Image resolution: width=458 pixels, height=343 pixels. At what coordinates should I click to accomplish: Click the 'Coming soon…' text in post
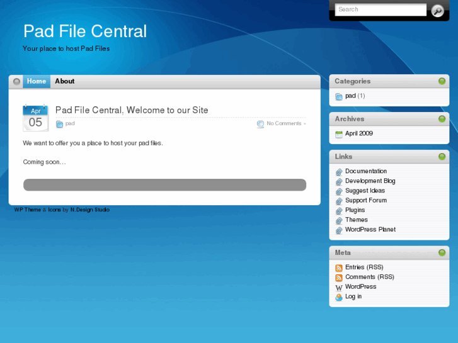(44, 162)
